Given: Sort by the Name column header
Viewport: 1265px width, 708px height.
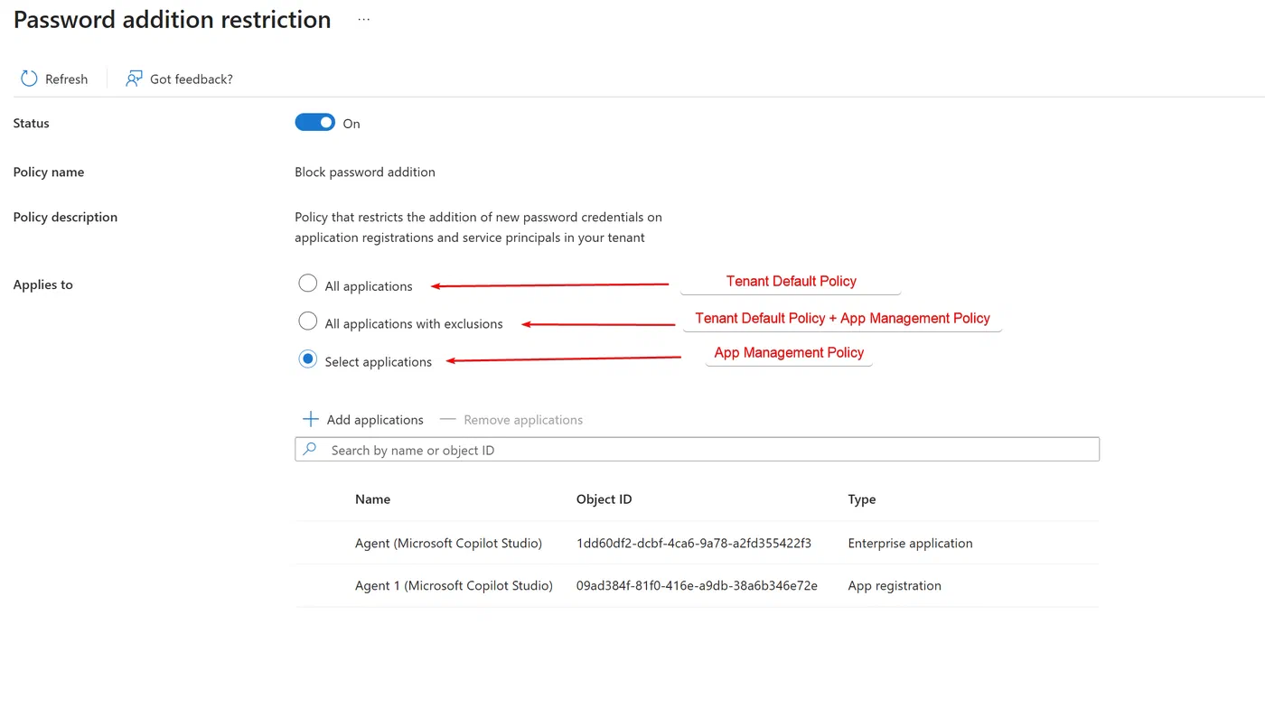Looking at the screenshot, I should point(372,499).
